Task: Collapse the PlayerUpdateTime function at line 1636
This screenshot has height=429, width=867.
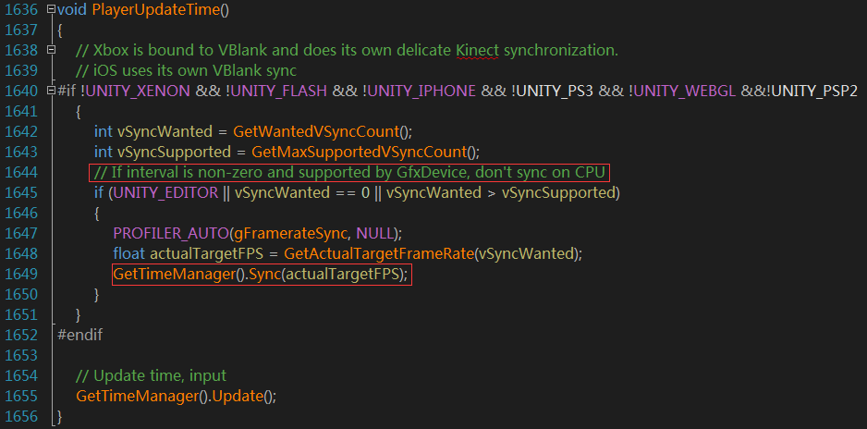Action: 52,9
